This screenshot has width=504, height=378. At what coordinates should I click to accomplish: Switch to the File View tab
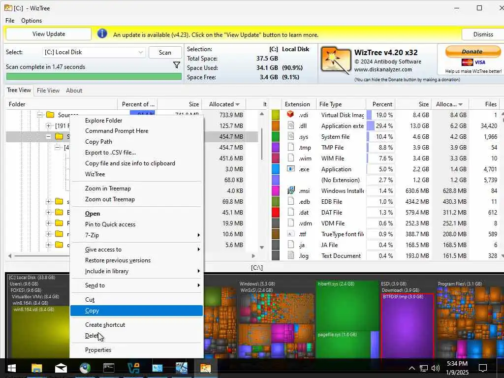48,91
